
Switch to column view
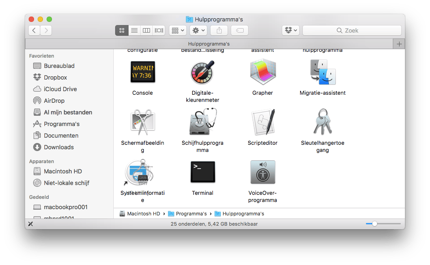(x=146, y=30)
